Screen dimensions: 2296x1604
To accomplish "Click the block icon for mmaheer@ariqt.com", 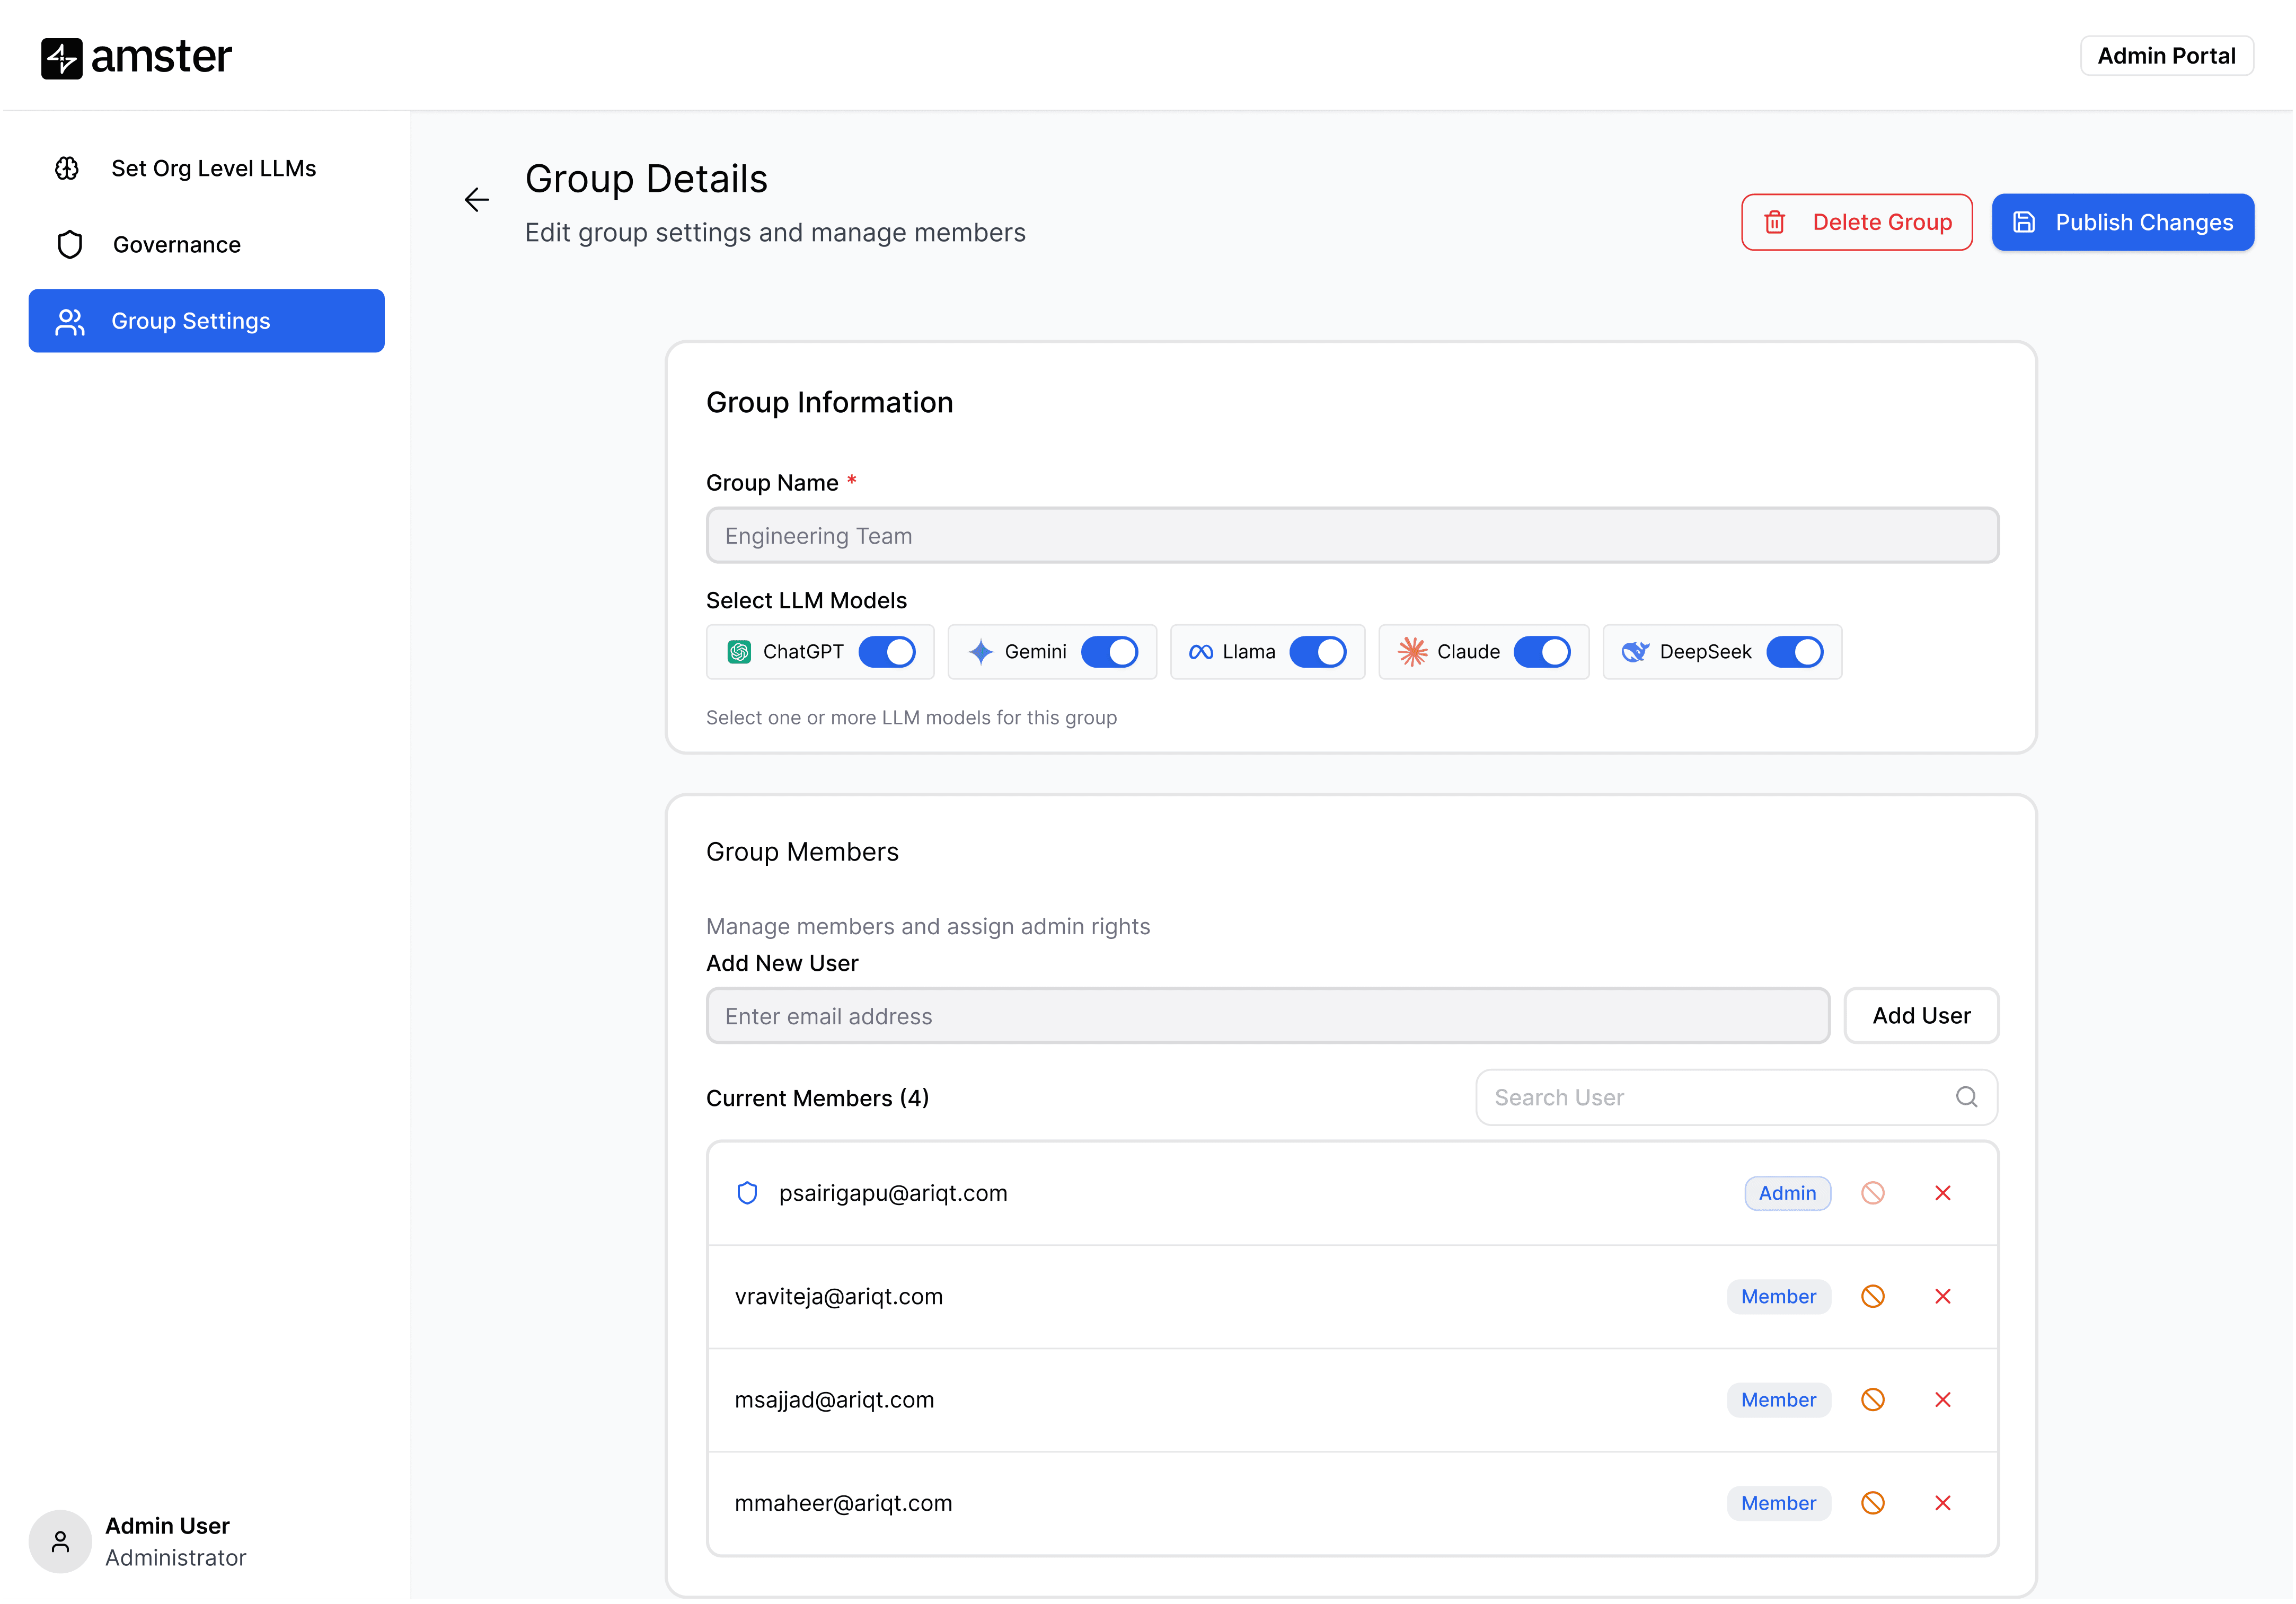I will tap(1872, 1502).
